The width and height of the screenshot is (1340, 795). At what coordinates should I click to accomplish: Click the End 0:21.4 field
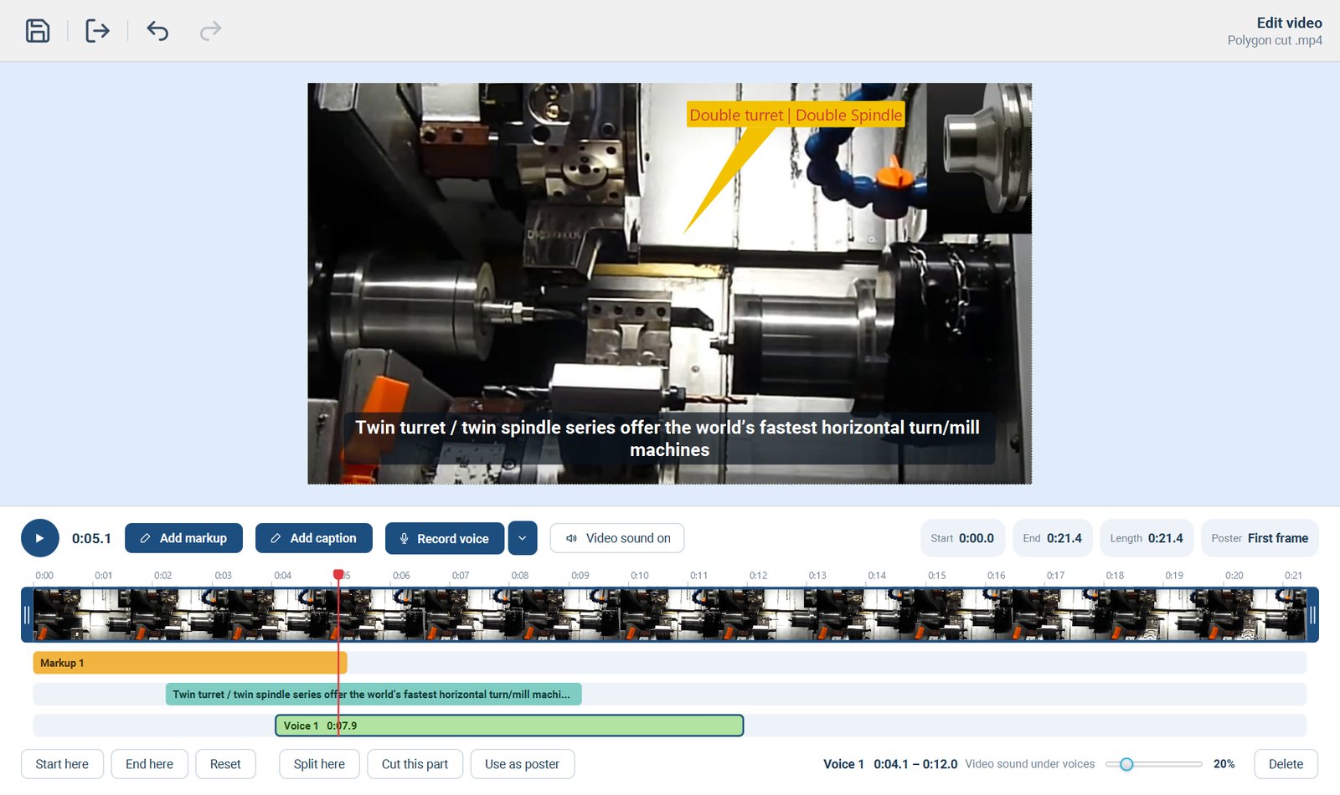click(x=1053, y=538)
